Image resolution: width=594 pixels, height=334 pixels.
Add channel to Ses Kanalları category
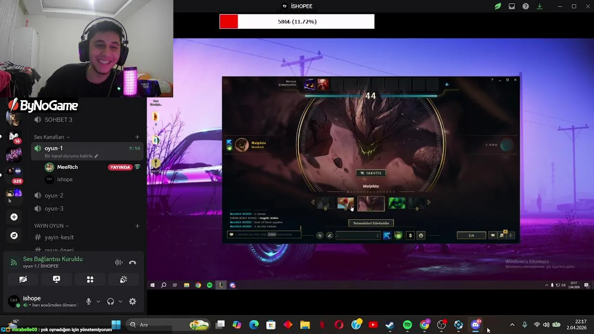point(137,137)
